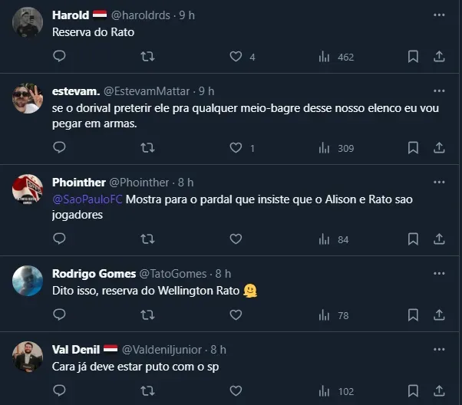Share Rodrigo Gomes's tweet
Viewport: 462px width, 405px height.
click(439, 314)
